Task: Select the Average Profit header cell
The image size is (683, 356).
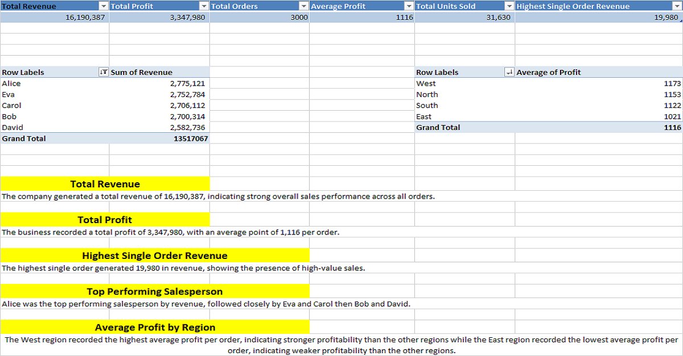Action: pyautogui.click(x=362, y=6)
